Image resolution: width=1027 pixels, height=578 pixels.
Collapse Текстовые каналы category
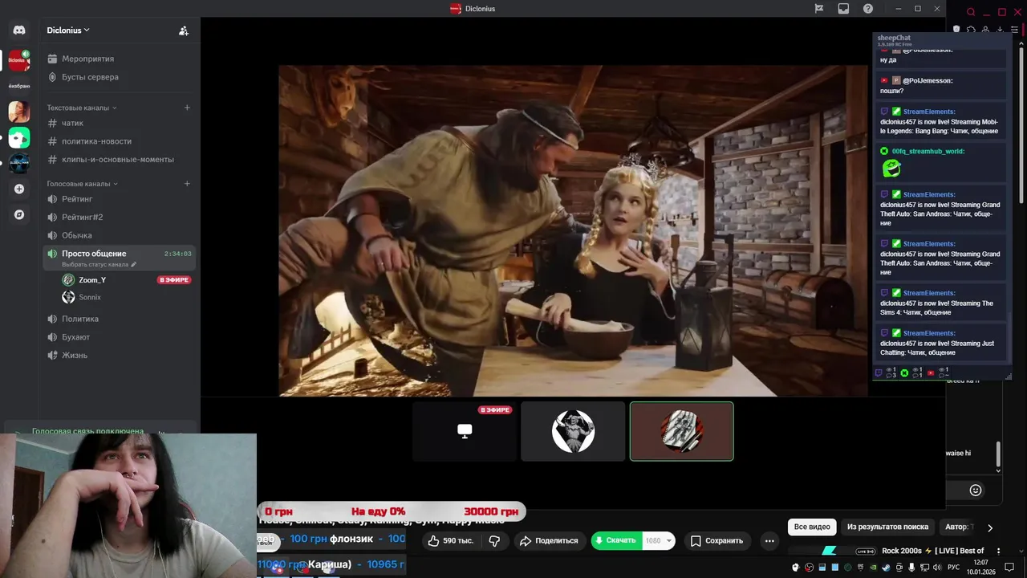point(82,108)
